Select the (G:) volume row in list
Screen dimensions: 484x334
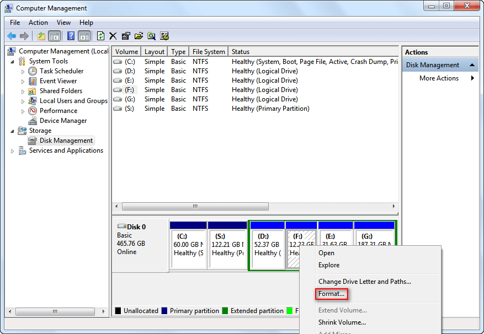256,99
